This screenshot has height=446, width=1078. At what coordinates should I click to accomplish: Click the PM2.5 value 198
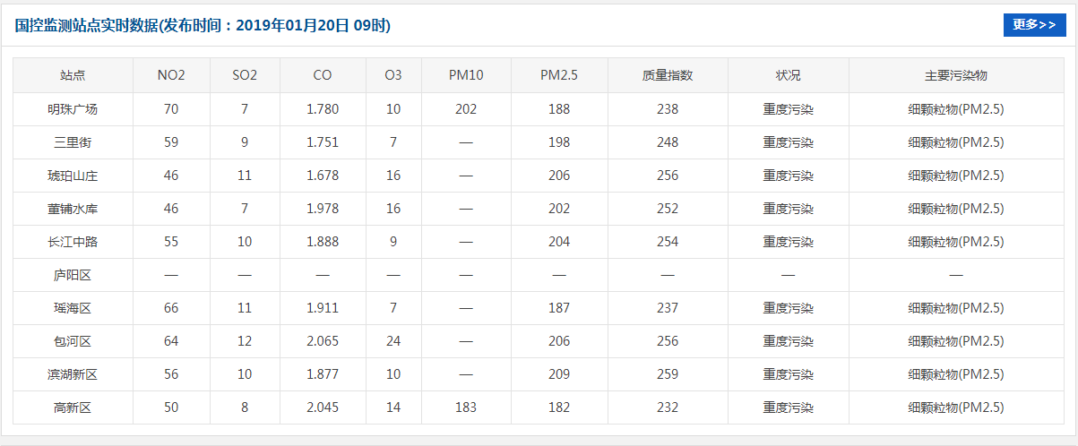tap(559, 142)
